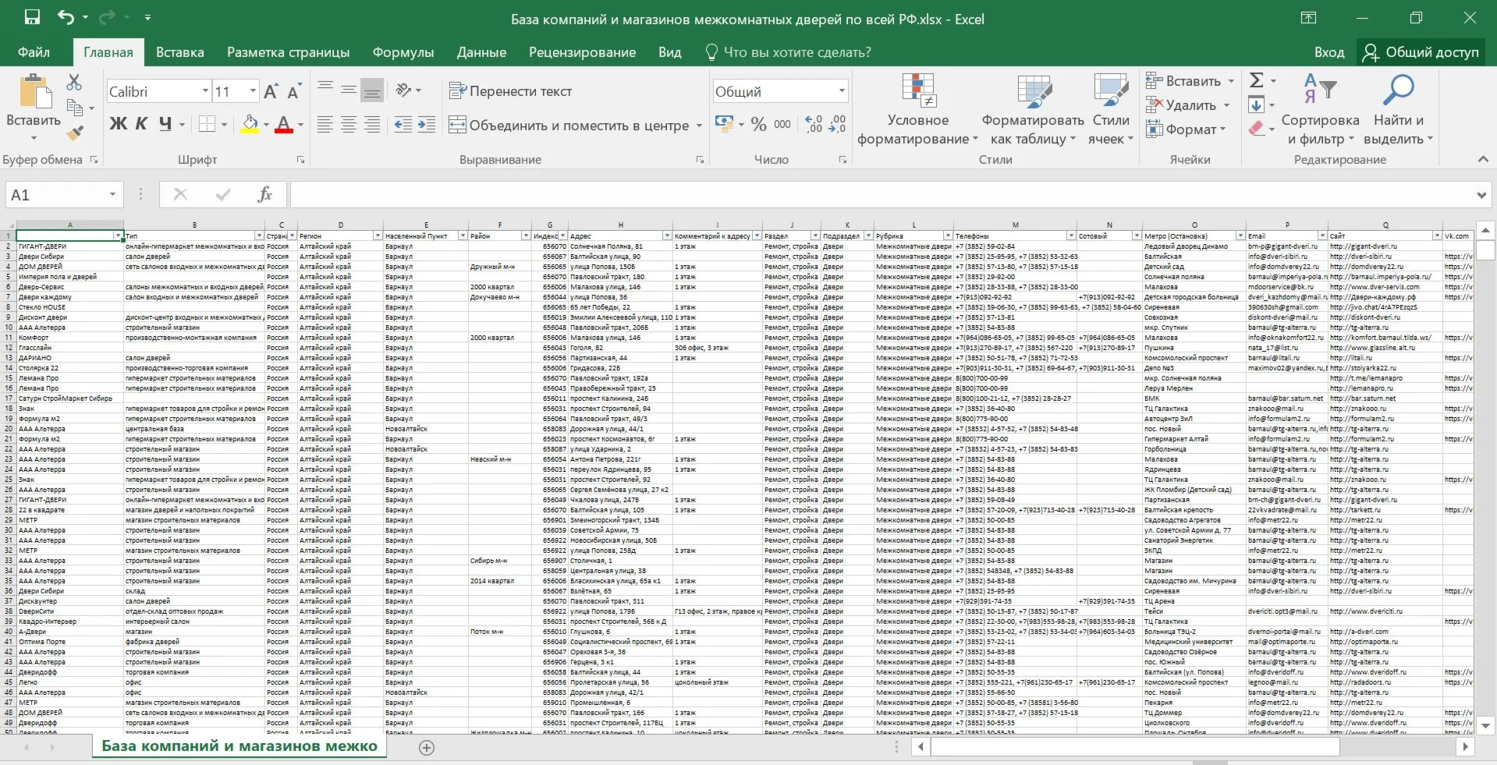The image size is (1497, 765).
Task: Click the Center align text icon
Action: tap(349, 125)
